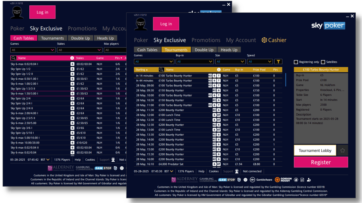Click the tournament list scrollbar thumb

tap(286, 80)
